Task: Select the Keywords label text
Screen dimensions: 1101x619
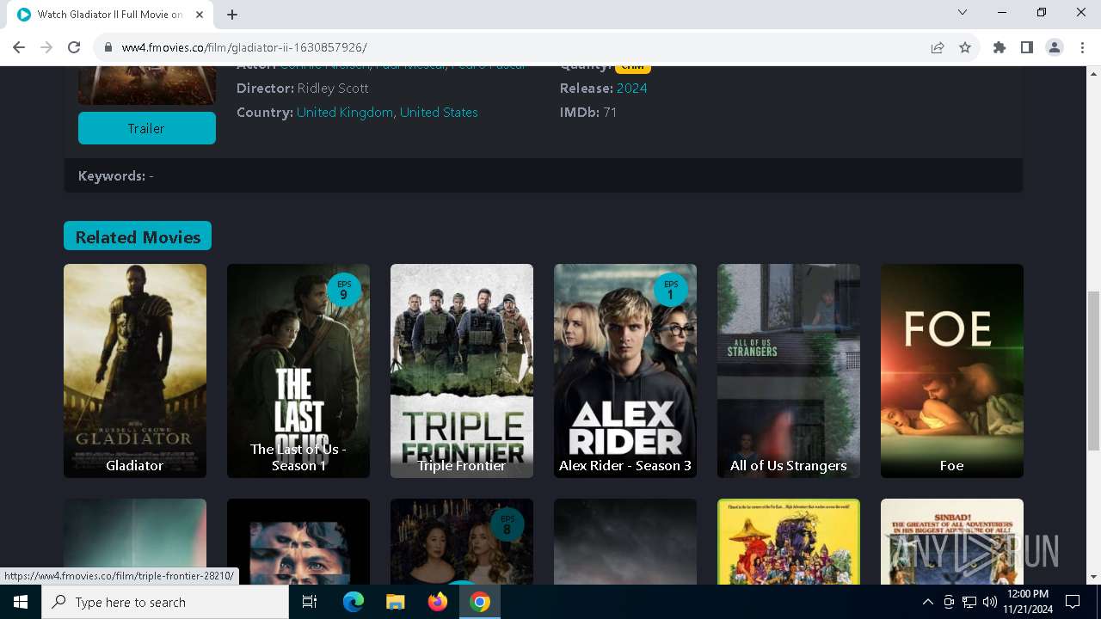Action: 112,175
